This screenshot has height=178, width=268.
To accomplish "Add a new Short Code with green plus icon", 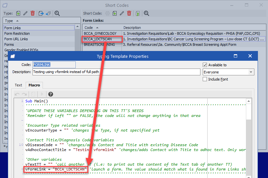I will [115, 13].
